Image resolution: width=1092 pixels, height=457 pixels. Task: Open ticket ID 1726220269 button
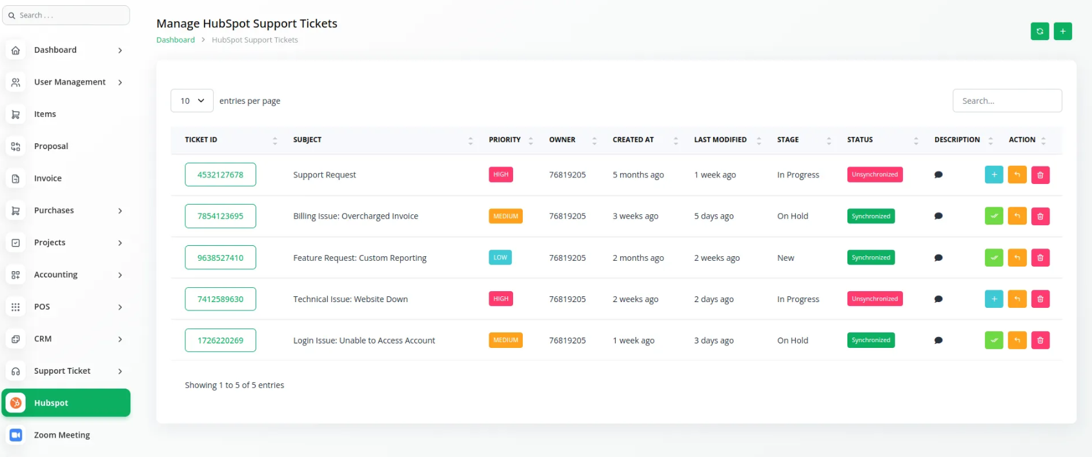tap(220, 340)
